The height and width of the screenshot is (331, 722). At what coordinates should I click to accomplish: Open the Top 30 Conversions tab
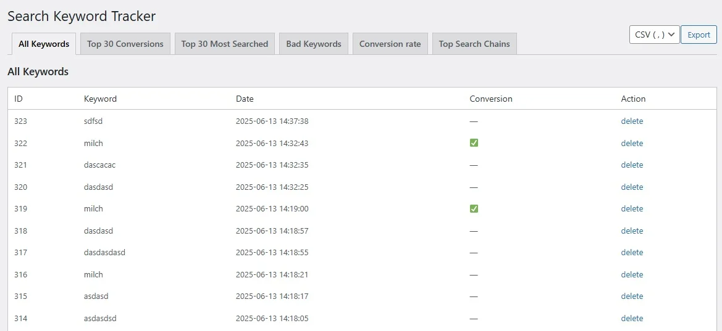tap(125, 44)
